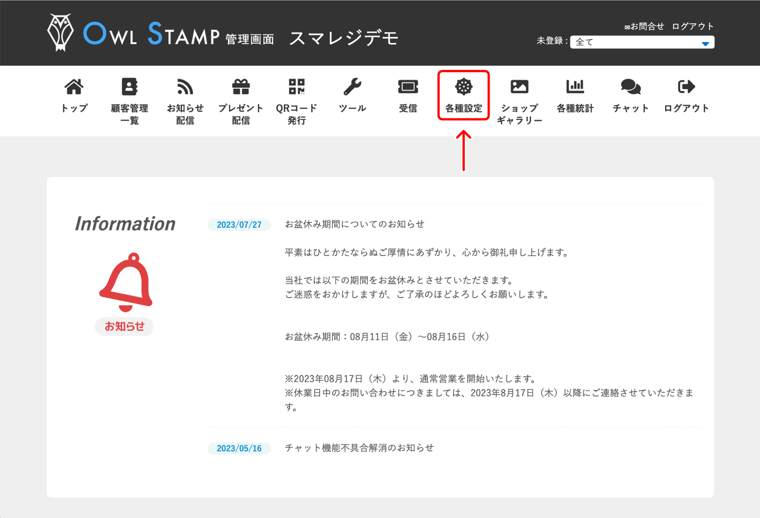Open the shop gallery picture icon
Image resolution: width=760 pixels, height=518 pixels.
point(519,87)
